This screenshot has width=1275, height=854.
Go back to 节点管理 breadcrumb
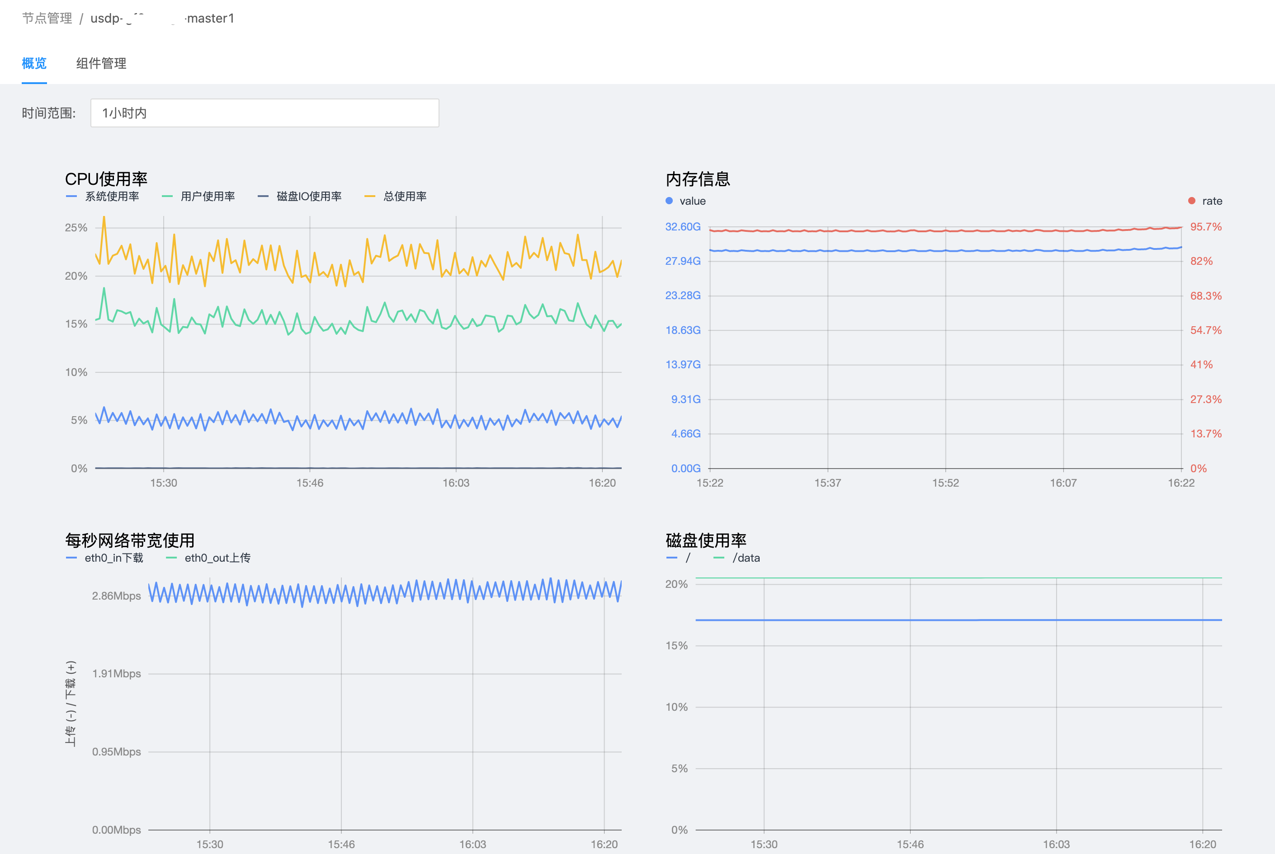click(x=47, y=19)
